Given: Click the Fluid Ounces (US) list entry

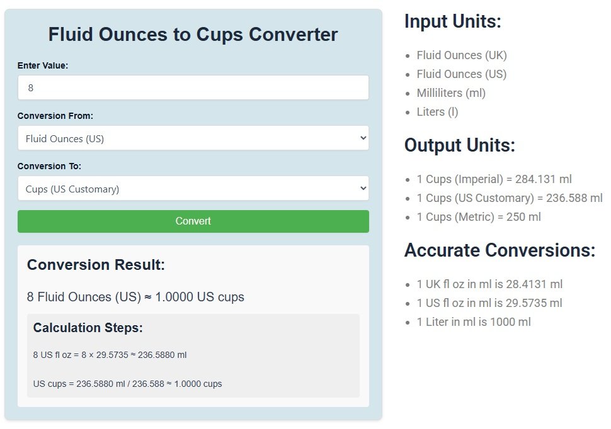Looking at the screenshot, I should pyautogui.click(x=462, y=74).
